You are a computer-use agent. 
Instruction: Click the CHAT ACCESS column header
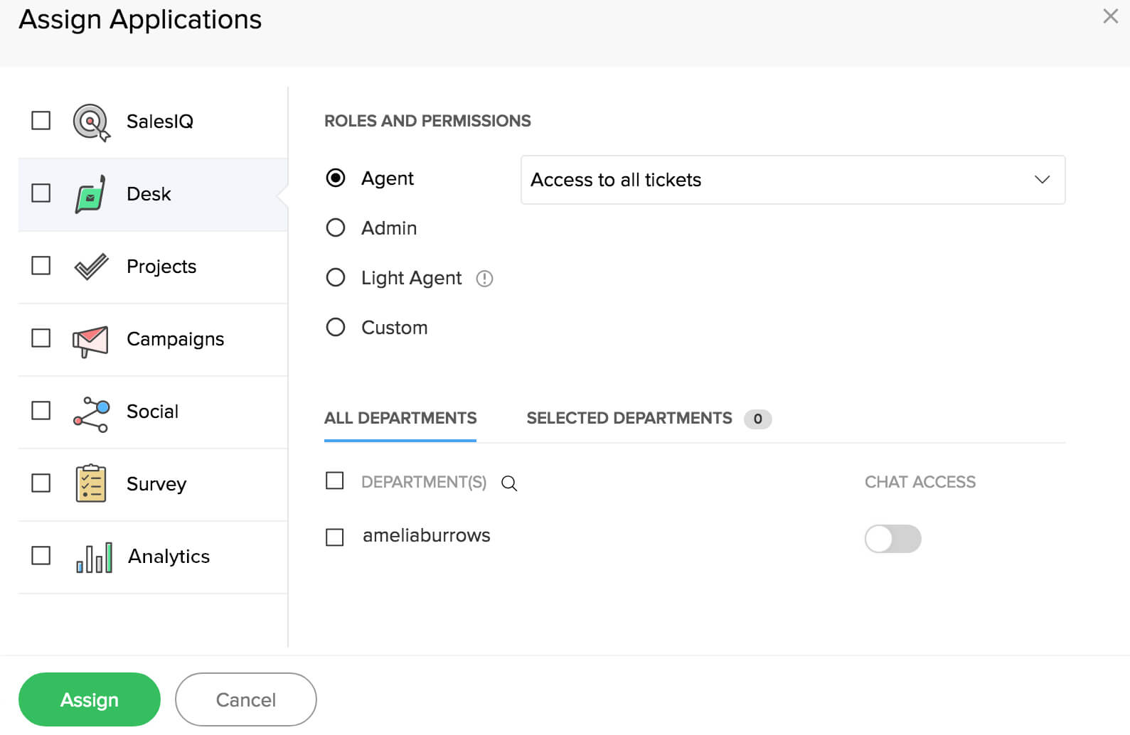point(920,482)
